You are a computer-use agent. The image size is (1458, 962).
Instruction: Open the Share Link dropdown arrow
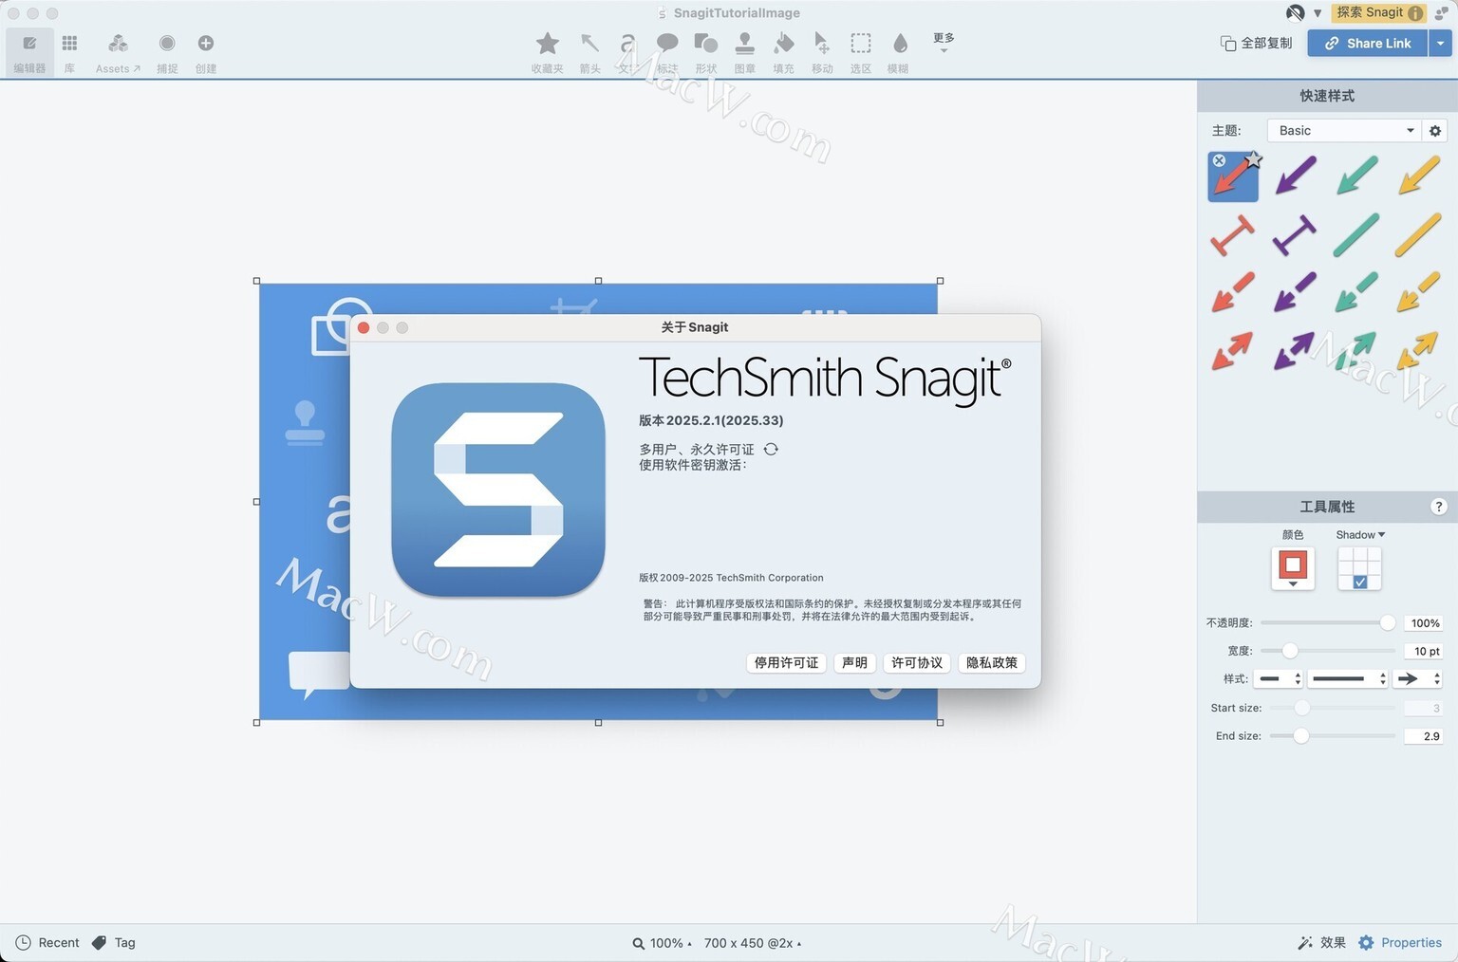[x=1440, y=43]
